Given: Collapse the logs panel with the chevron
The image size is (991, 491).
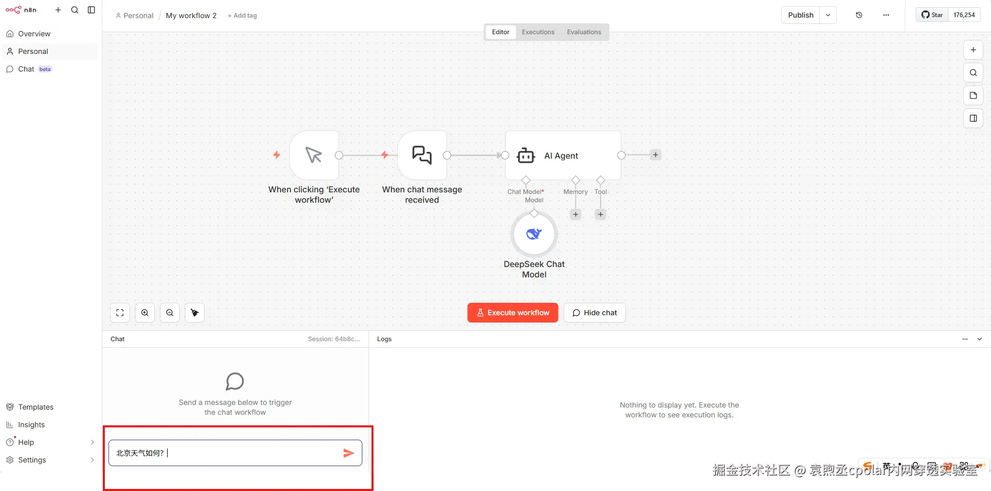Looking at the screenshot, I should click(x=980, y=339).
